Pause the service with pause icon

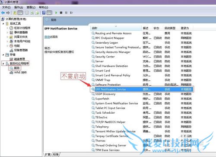[66, 13]
